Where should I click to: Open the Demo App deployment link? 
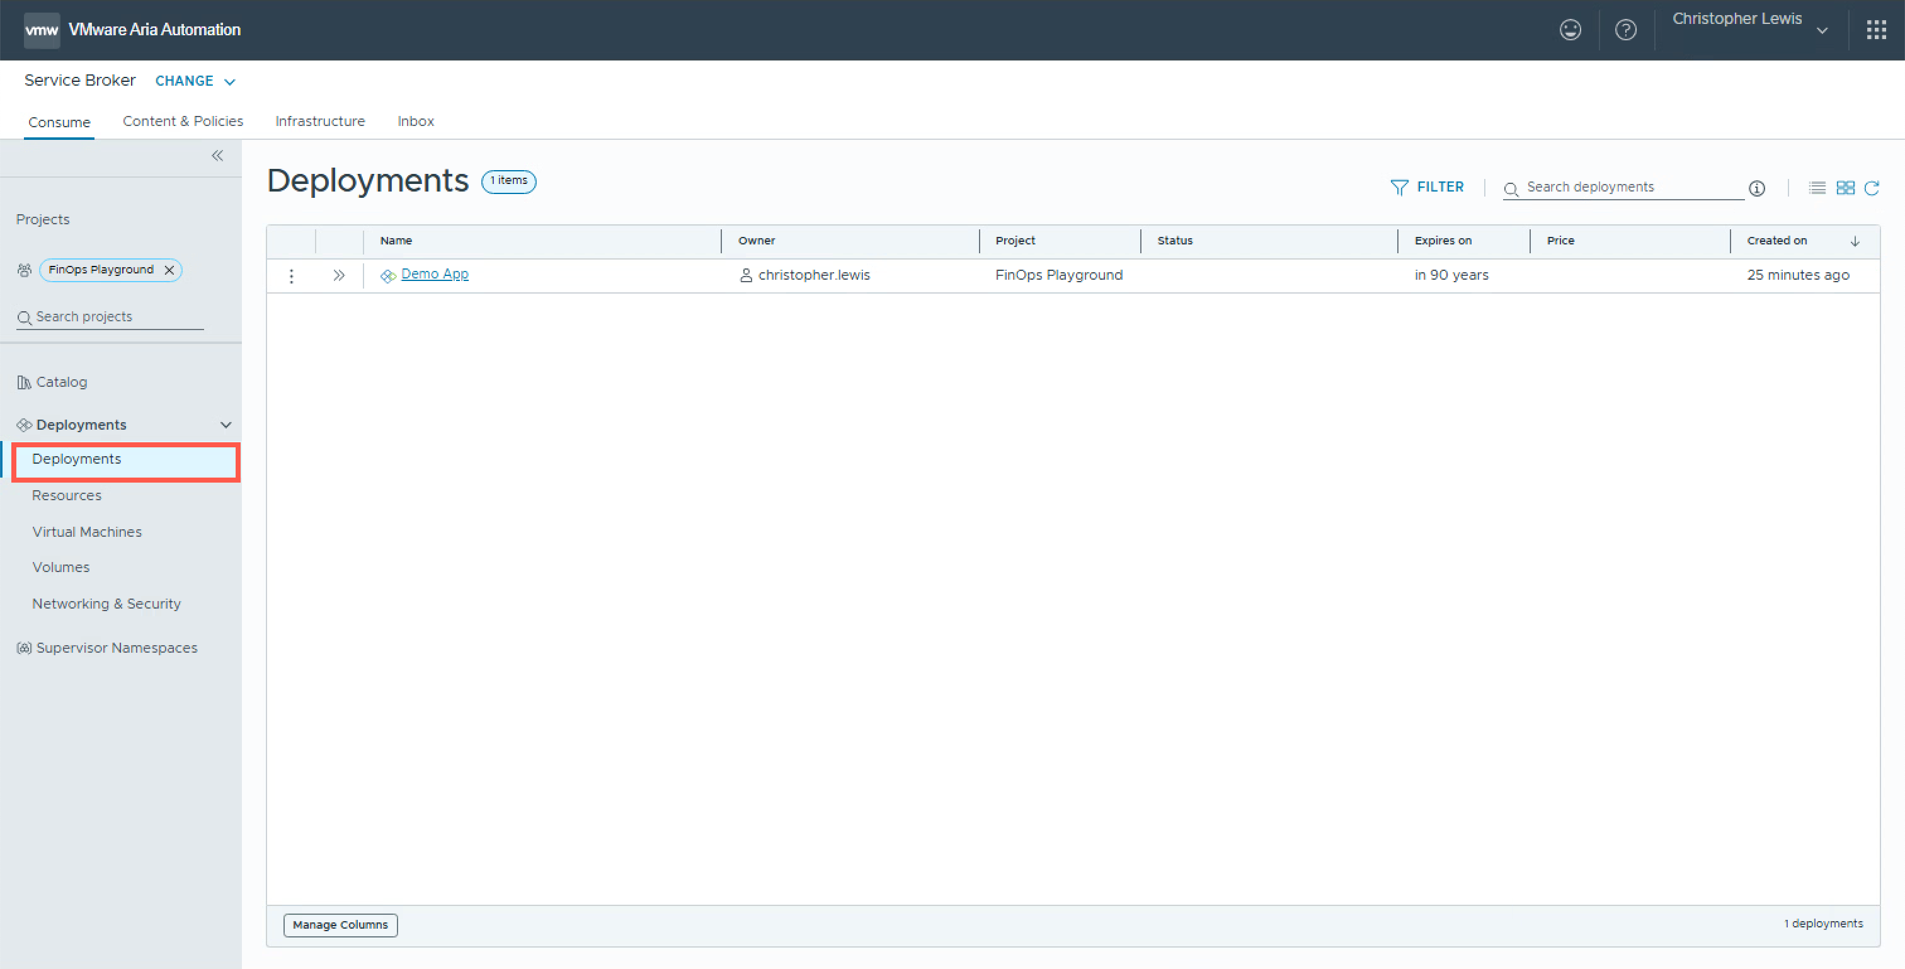tap(435, 273)
